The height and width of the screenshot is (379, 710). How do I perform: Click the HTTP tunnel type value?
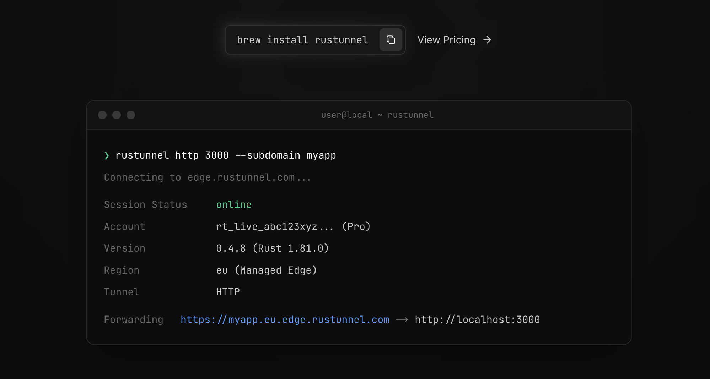pyautogui.click(x=228, y=292)
